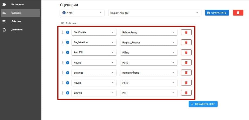Open the F net project dropdown
Screen dimensions: 249x120
click(82, 13)
